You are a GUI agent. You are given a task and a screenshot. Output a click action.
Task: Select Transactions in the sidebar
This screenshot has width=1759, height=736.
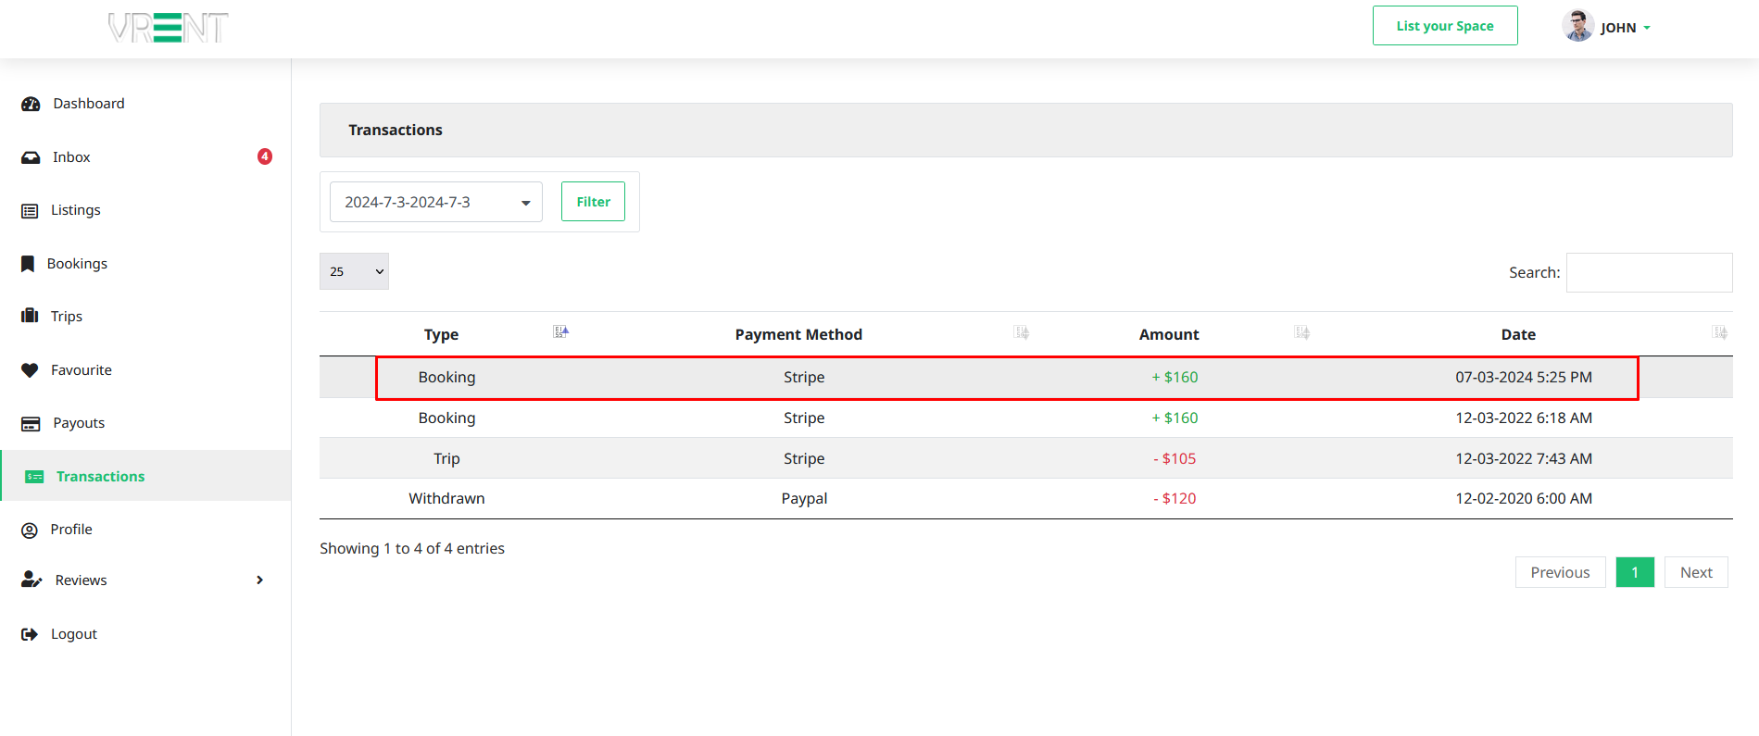point(100,477)
